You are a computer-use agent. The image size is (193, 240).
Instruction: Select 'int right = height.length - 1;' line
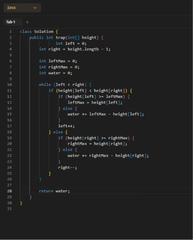tap(75, 49)
